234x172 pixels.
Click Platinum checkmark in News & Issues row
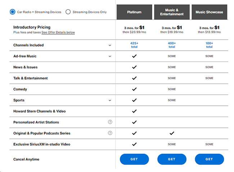[134, 67]
